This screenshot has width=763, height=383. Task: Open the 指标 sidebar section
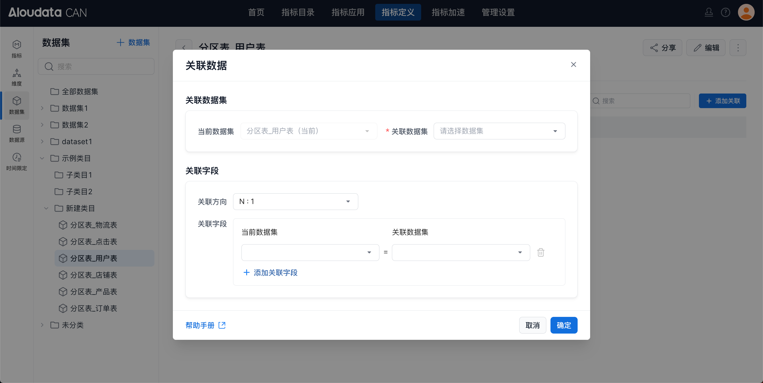tap(17, 49)
